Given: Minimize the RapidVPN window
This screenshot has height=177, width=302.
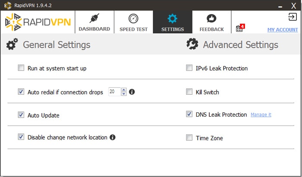Looking at the screenshot, I should [x=280, y=6].
